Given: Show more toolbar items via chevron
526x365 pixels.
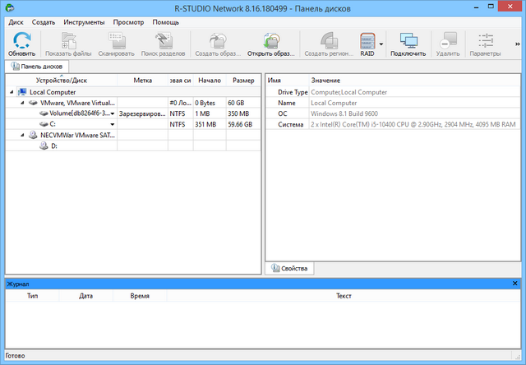Looking at the screenshot, I should [x=517, y=44].
